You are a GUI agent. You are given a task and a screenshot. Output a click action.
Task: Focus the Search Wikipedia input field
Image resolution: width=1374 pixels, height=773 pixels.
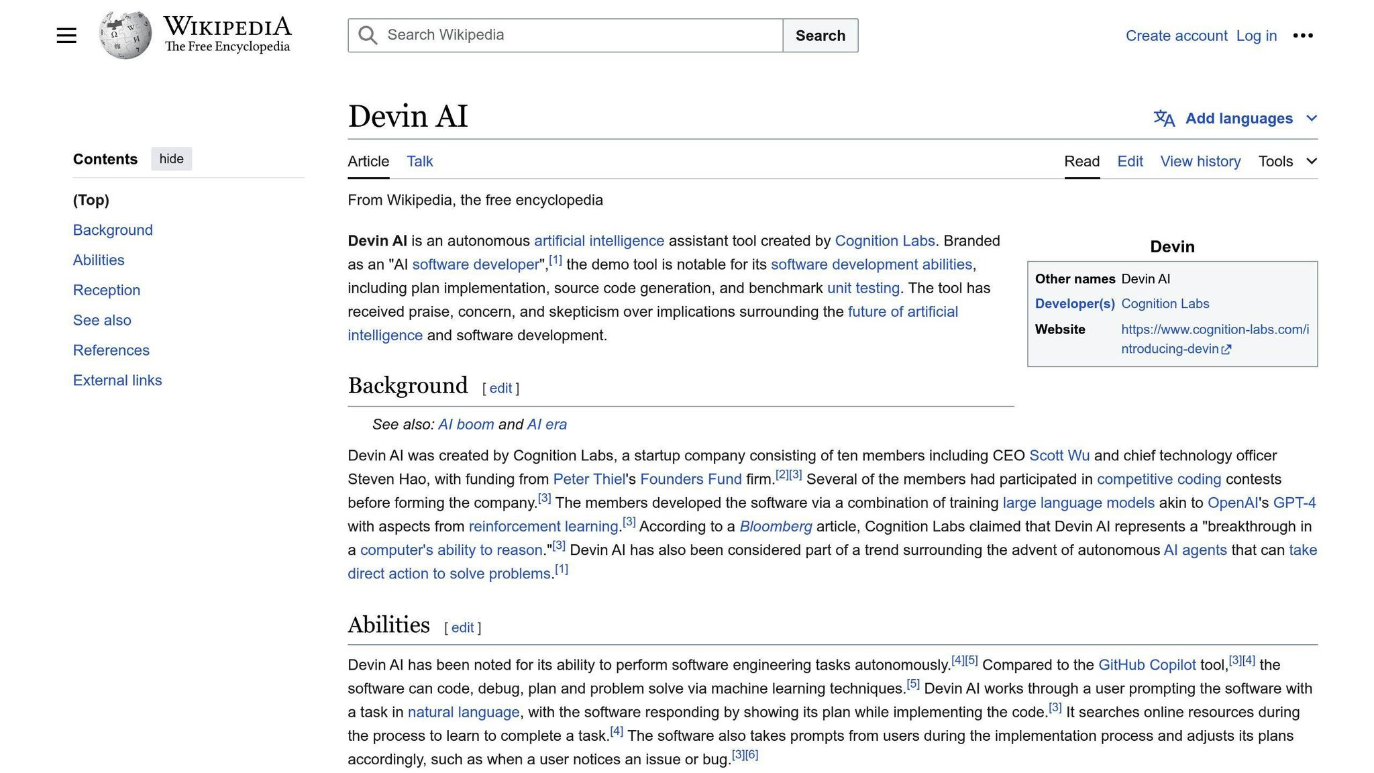[565, 36]
